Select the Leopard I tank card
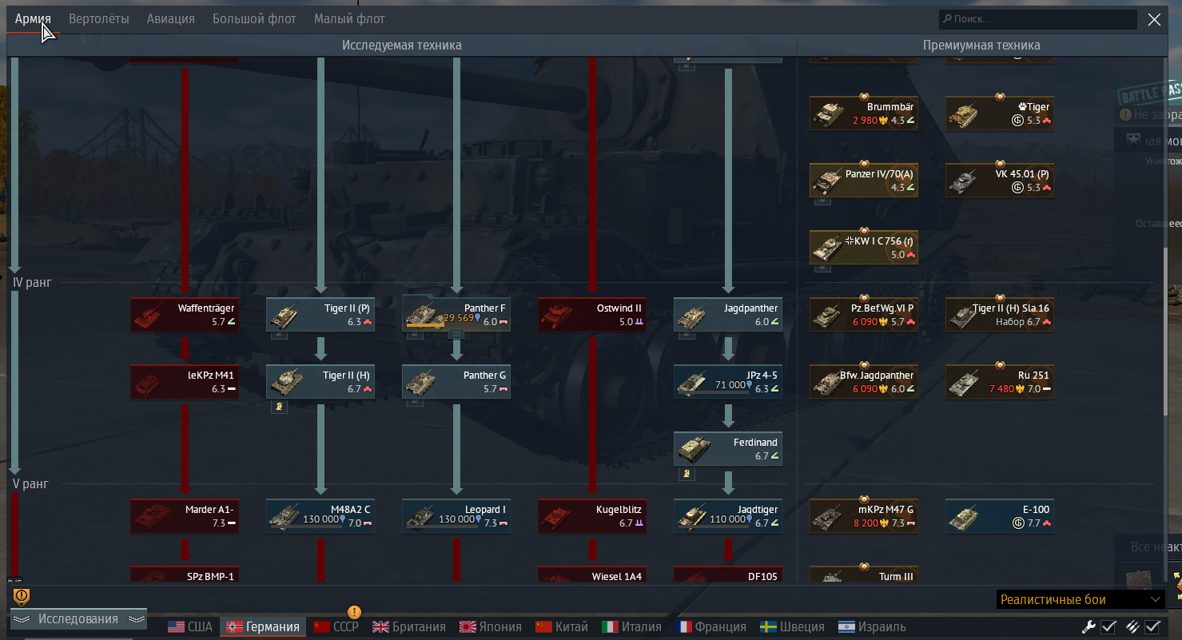Viewport: 1182px width, 640px height. click(456, 516)
